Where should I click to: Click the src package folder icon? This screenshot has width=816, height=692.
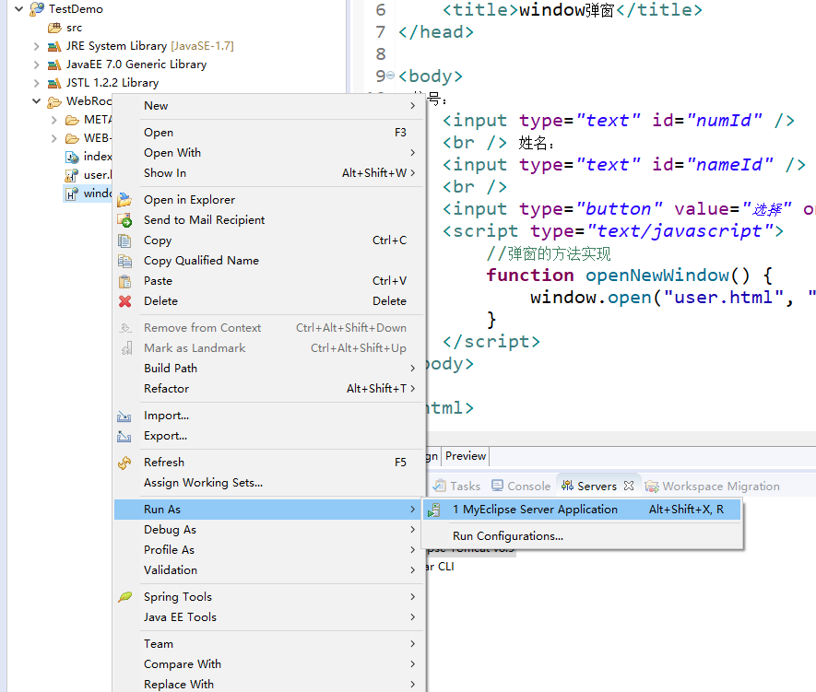pyautogui.click(x=54, y=28)
